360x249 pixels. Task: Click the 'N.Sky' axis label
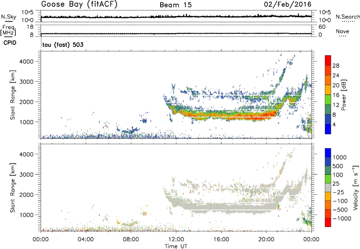(x=9, y=17)
